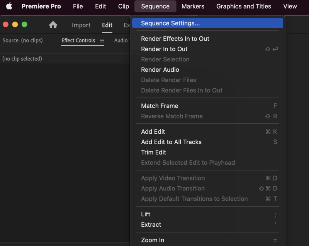309x246 pixels.
Task: Open the Source (no clips) panel tab
Action: click(23, 40)
